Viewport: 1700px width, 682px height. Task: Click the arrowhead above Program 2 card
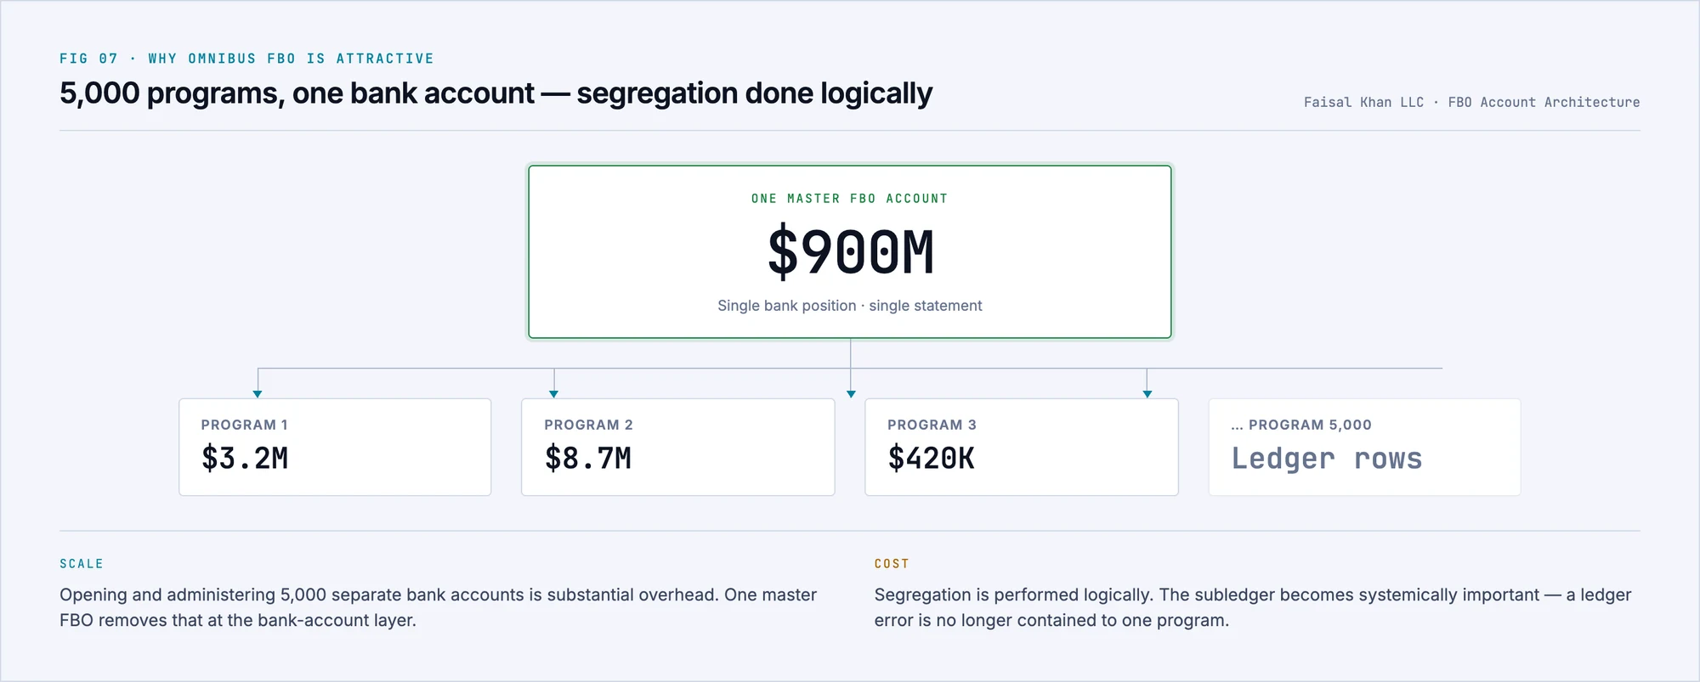(x=554, y=394)
